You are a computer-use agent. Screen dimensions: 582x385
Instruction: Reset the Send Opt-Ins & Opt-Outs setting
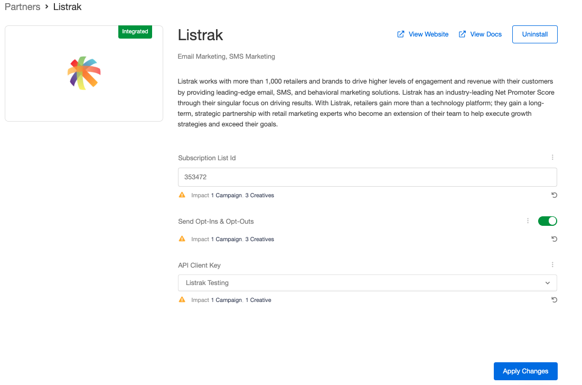554,239
